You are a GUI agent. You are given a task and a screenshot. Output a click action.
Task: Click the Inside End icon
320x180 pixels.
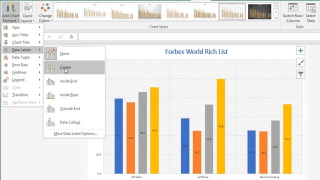coord(50,81)
